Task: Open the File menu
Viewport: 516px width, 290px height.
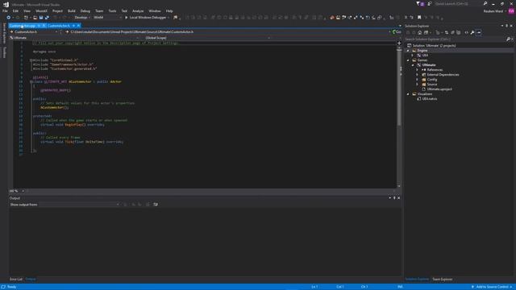Action: tap(5, 10)
